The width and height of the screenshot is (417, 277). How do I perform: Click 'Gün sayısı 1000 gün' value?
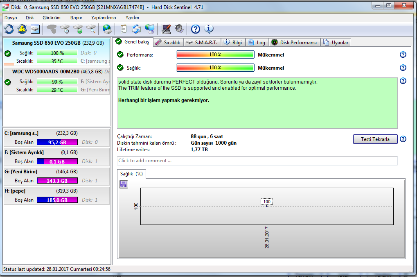point(214,143)
